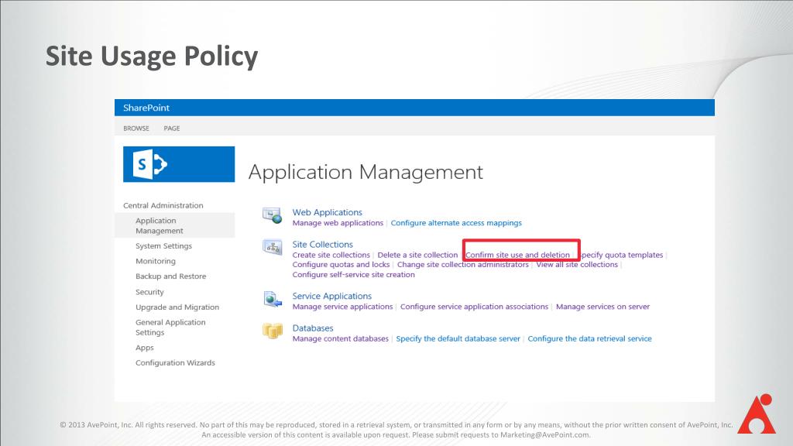
Task: Click Manage web applications
Action: (338, 223)
